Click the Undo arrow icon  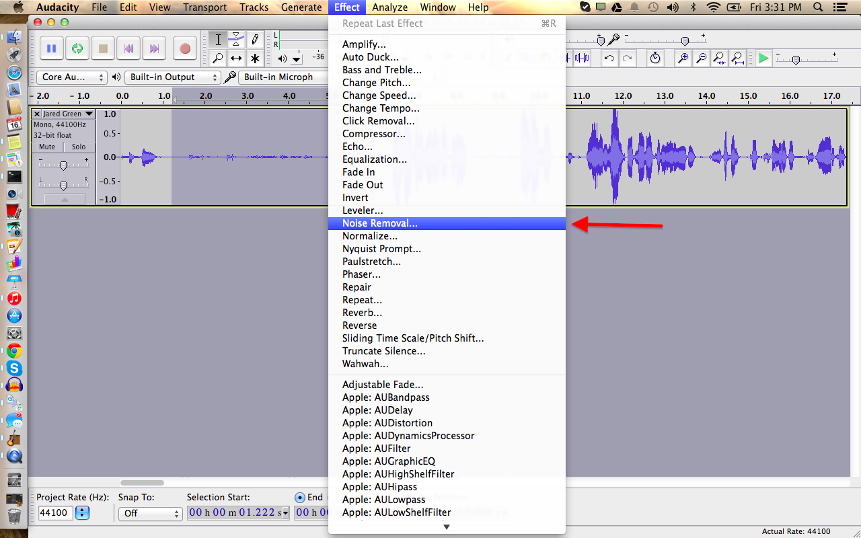[x=609, y=59]
